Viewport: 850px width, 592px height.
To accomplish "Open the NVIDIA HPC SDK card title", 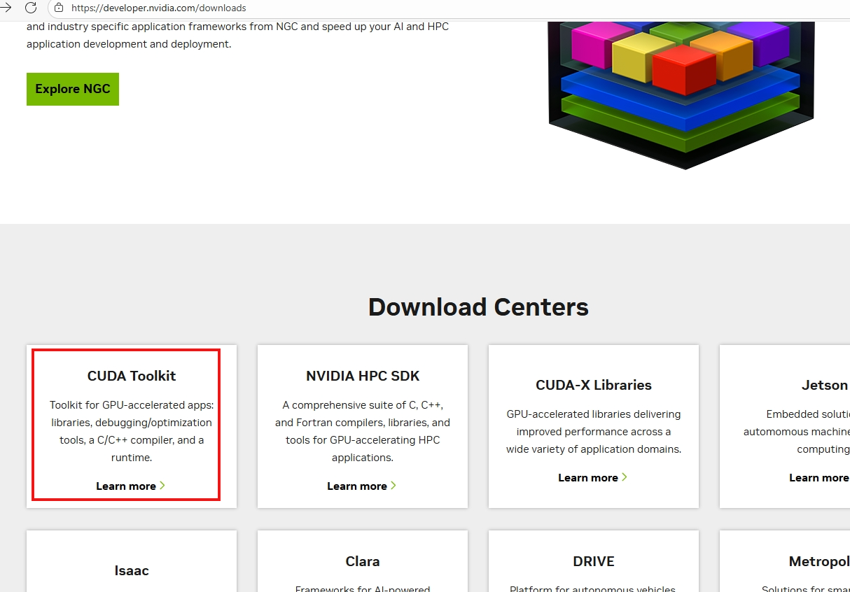I will (x=363, y=376).
